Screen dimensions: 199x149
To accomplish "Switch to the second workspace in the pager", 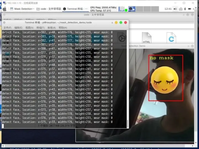I will click(140, 9).
